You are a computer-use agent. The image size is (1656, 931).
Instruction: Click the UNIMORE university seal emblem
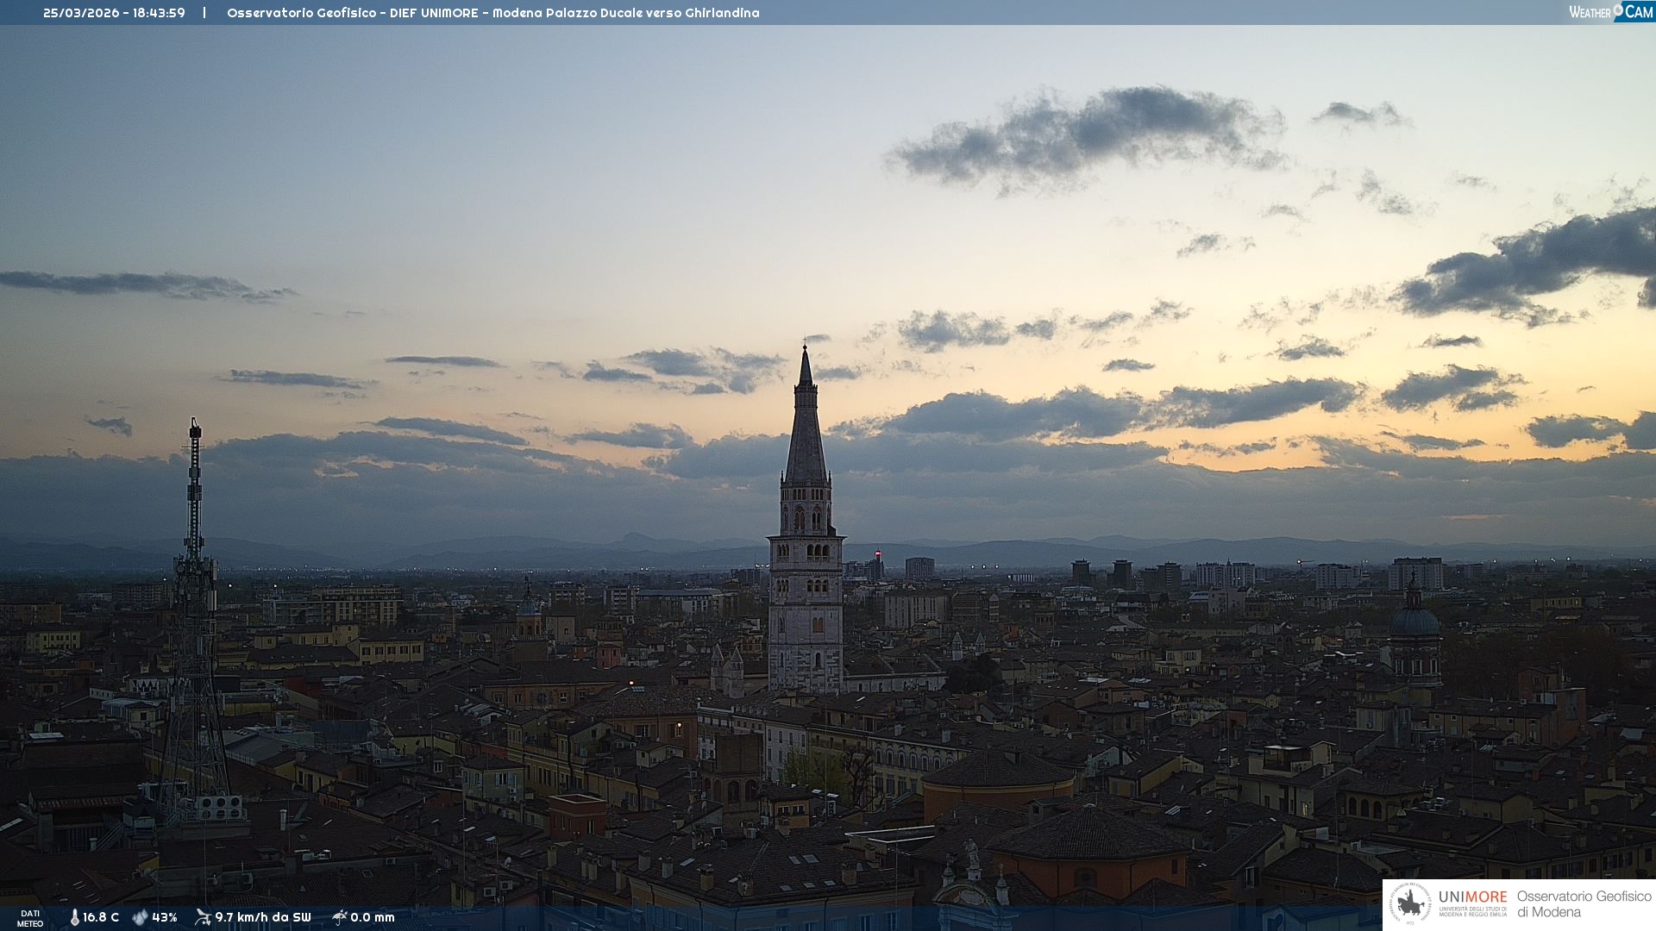tap(1410, 903)
